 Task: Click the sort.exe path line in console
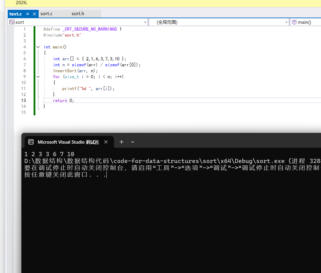(x=172, y=161)
